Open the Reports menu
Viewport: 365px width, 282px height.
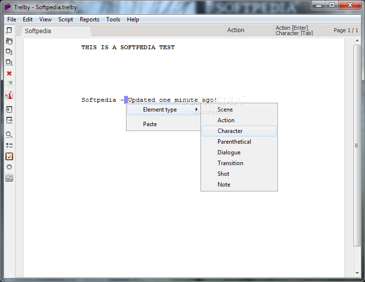click(x=90, y=19)
